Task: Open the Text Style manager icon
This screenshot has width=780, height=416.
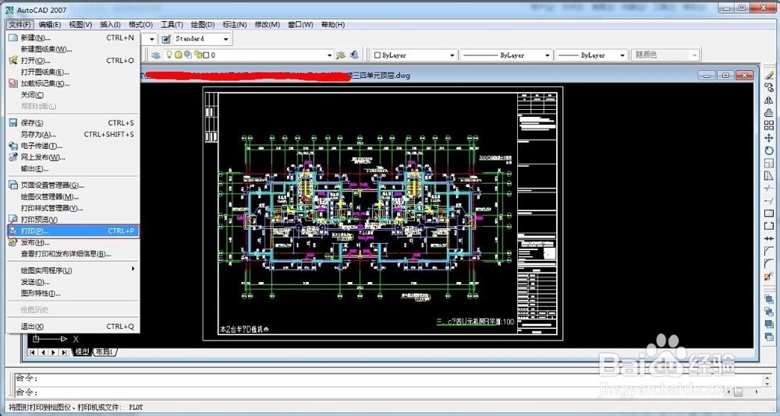Action: pos(167,38)
